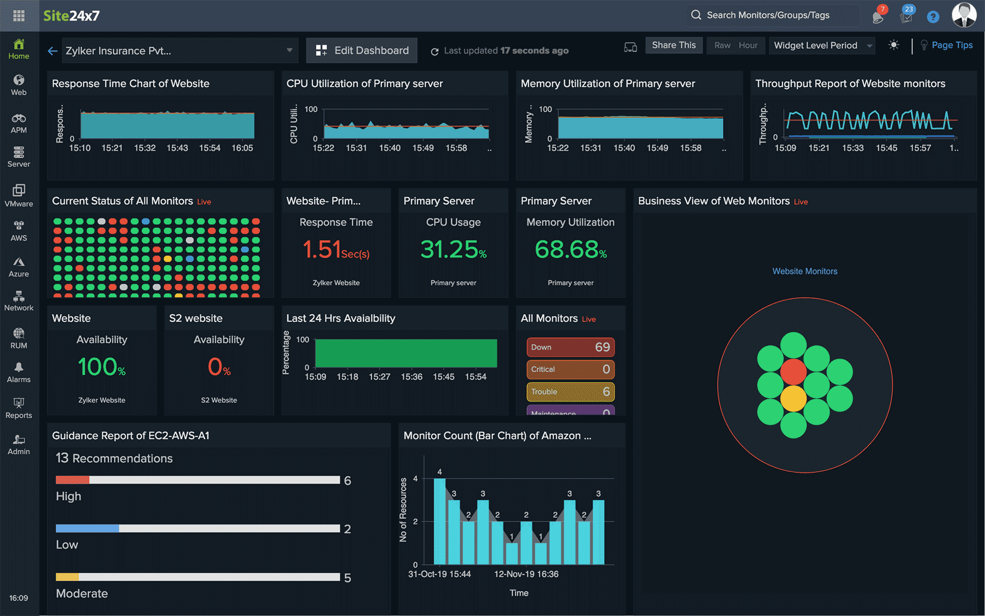Click the Trouble 6 status row

point(570,392)
